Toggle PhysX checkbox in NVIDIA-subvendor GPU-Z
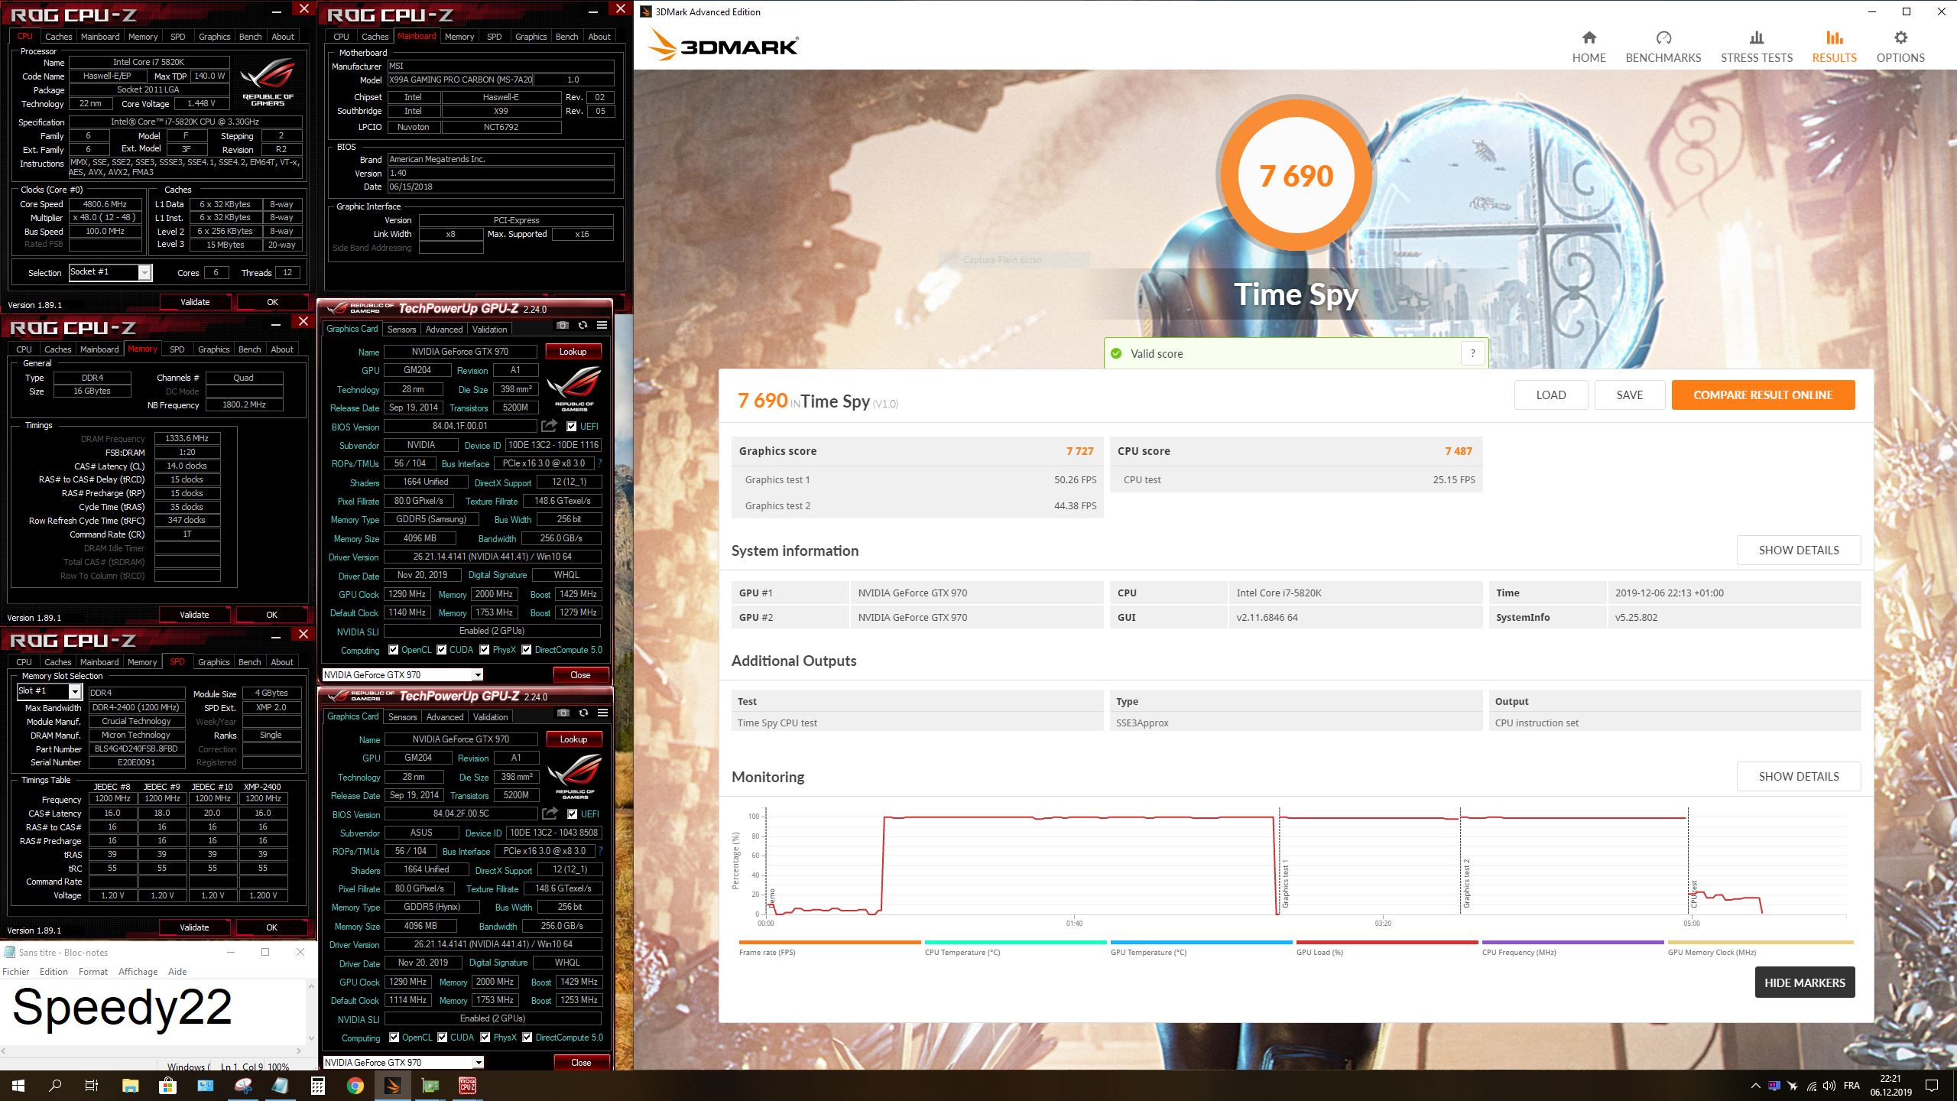 coord(485,650)
